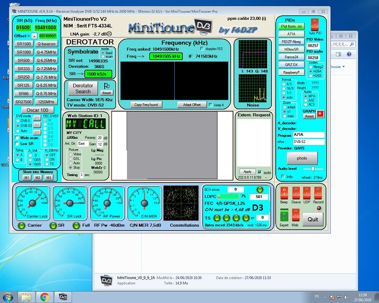Click the Freq (kHz) input field
The image size is (379, 303).
45,28
